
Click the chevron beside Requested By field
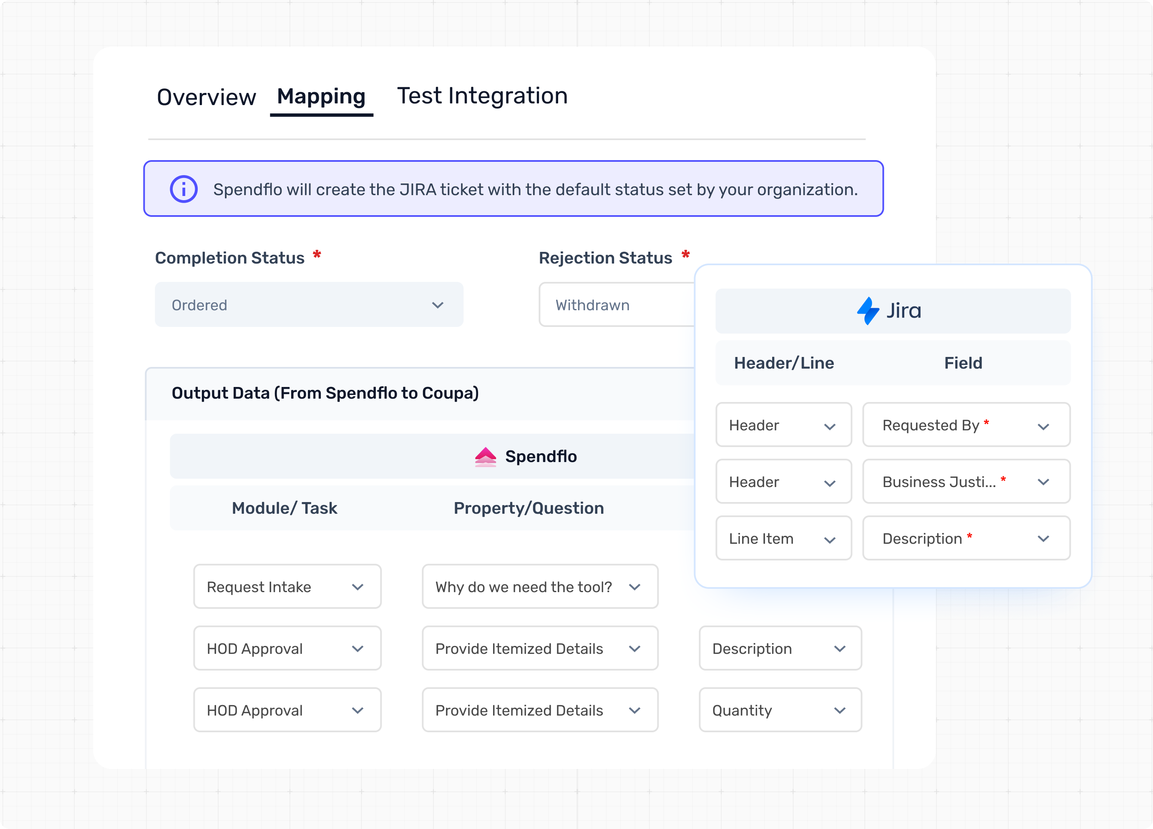click(1043, 426)
